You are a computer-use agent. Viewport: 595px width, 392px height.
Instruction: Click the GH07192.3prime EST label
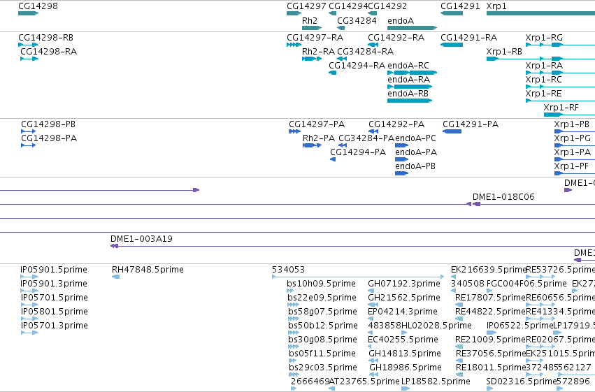click(x=404, y=284)
